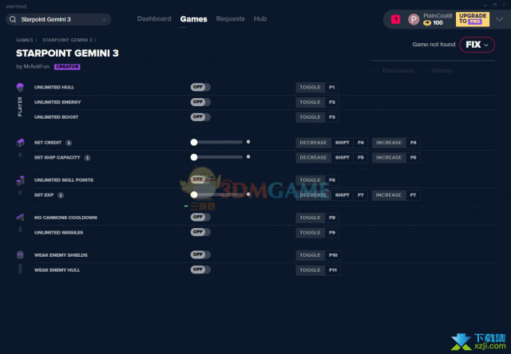Click Increase button for Set Credit

point(389,143)
